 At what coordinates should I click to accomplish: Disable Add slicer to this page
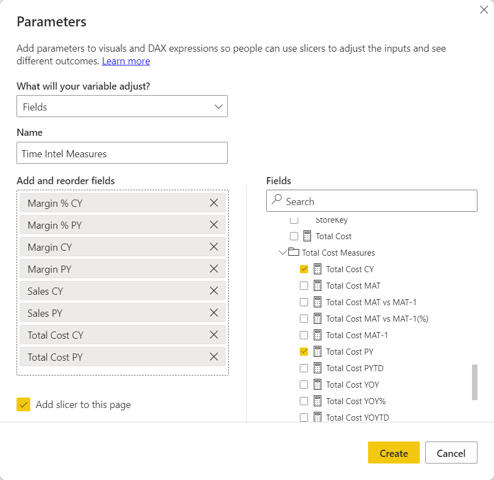pos(24,405)
